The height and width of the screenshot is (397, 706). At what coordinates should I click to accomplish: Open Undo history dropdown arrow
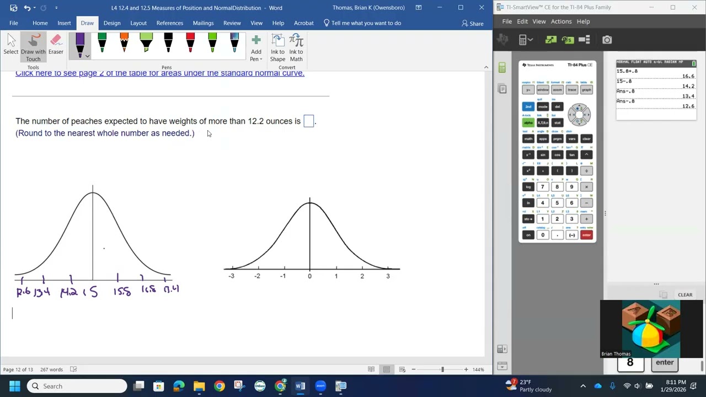pyautogui.click(x=34, y=8)
